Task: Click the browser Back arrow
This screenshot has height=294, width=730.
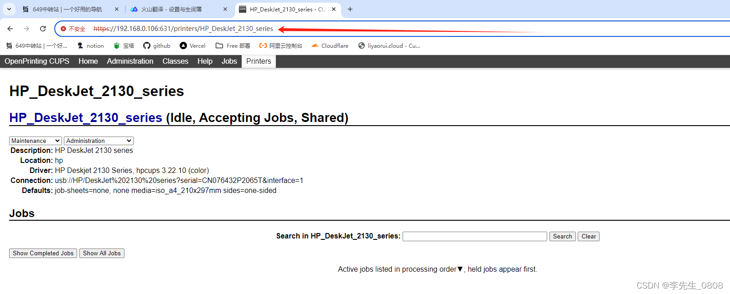Action: pyautogui.click(x=10, y=29)
